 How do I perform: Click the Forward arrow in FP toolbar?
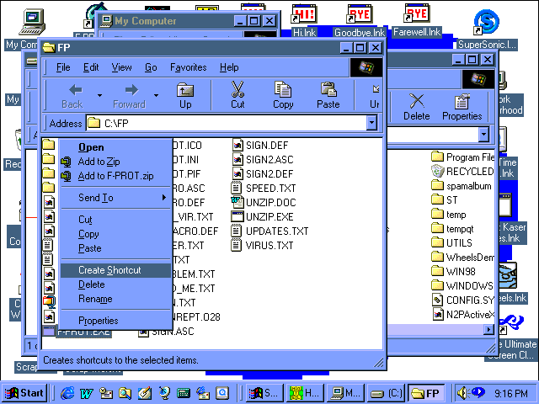130,95
